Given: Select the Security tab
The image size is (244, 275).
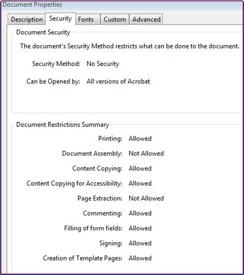Looking at the screenshot, I should pos(61,18).
